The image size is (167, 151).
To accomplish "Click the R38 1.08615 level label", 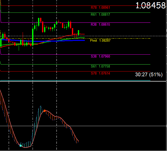I will (100, 25).
